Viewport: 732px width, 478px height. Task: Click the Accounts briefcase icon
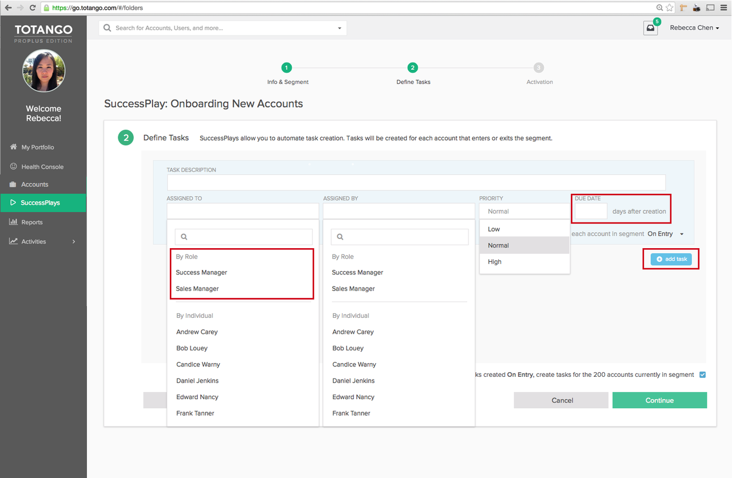pos(14,184)
